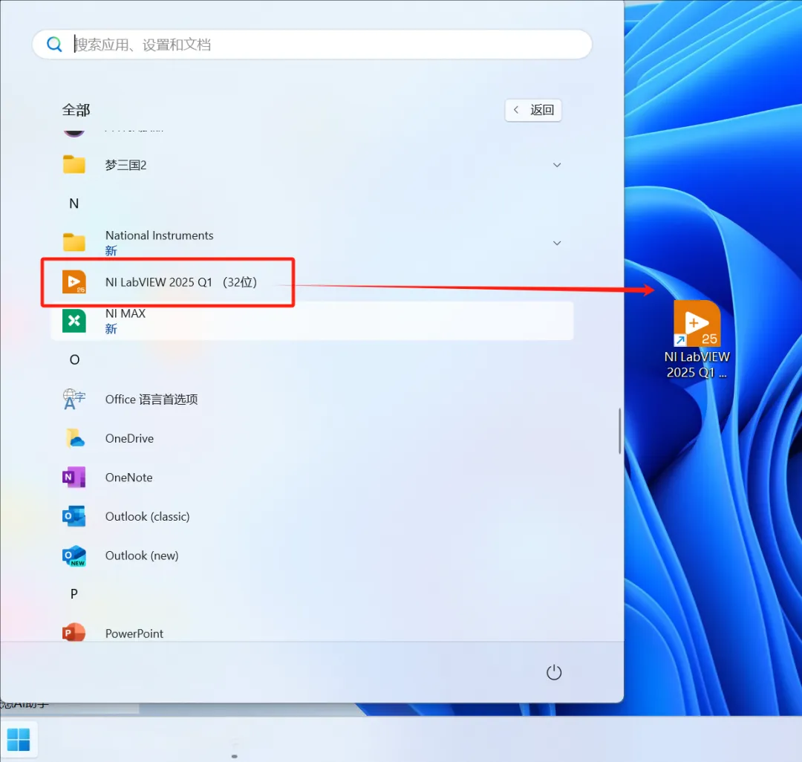Expand the National Instruments folder chevron

[557, 243]
